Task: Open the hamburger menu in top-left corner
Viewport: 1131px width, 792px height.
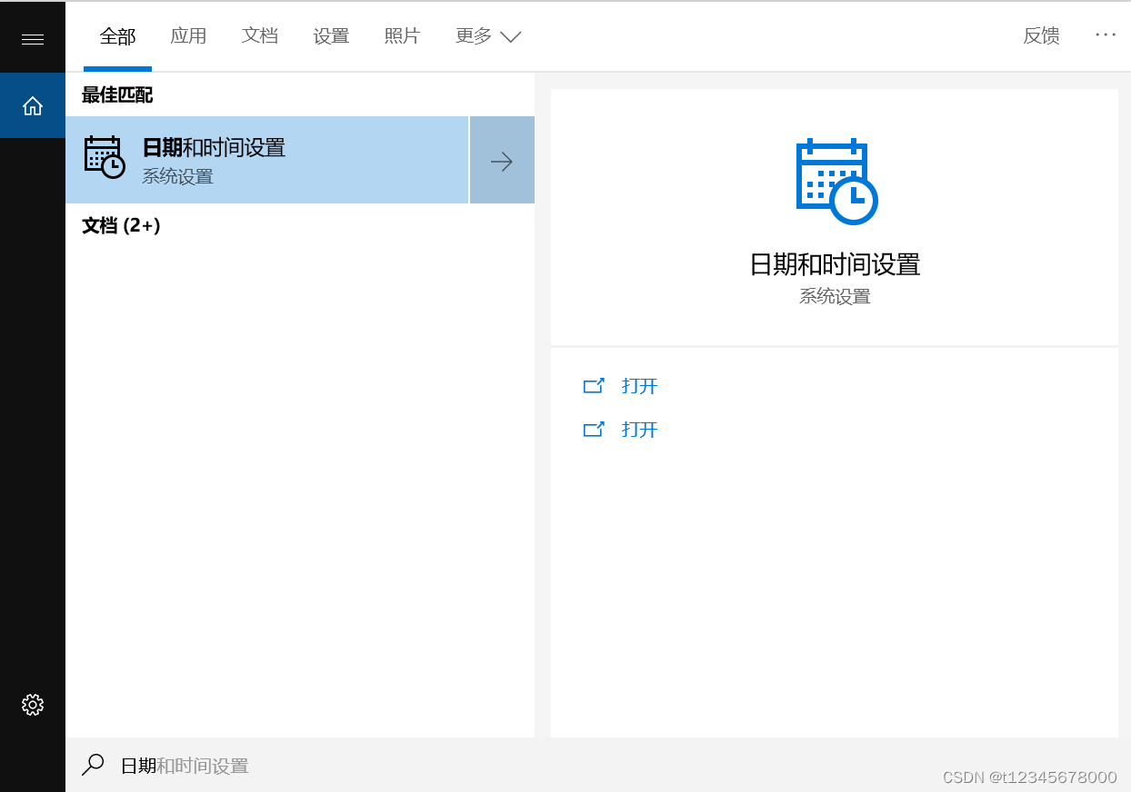Action: [x=33, y=37]
